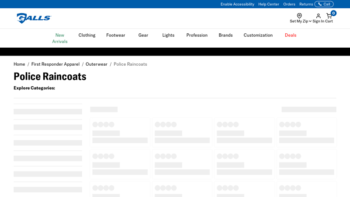Open the Footwear menu
350x197 pixels.
(x=115, y=35)
